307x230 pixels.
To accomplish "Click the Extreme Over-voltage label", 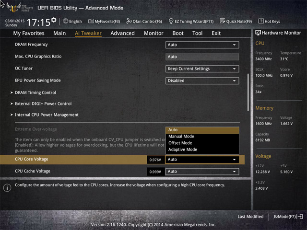I will click(36, 129).
